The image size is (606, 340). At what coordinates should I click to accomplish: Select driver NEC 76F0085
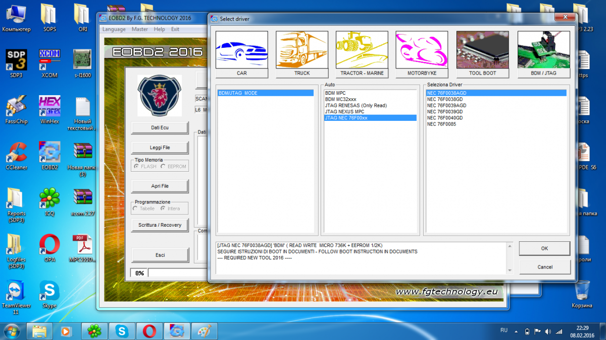click(496, 123)
